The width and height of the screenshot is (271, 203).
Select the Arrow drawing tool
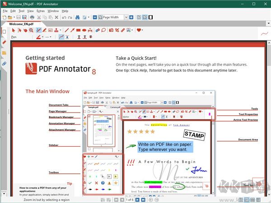coord(72,30)
